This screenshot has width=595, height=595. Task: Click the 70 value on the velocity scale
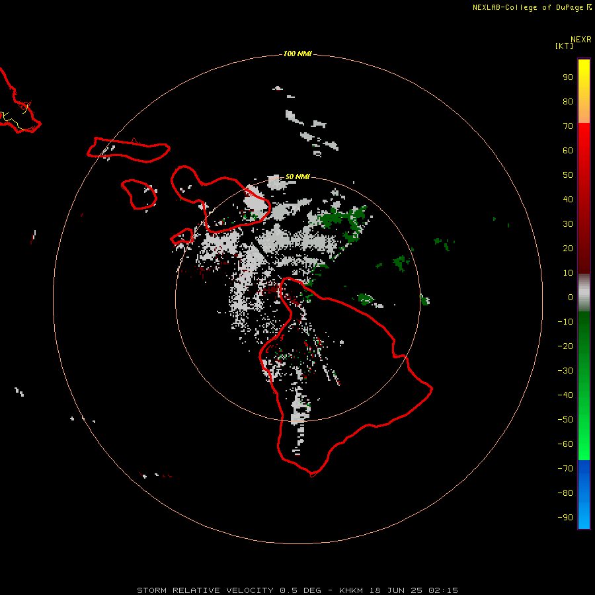click(568, 126)
